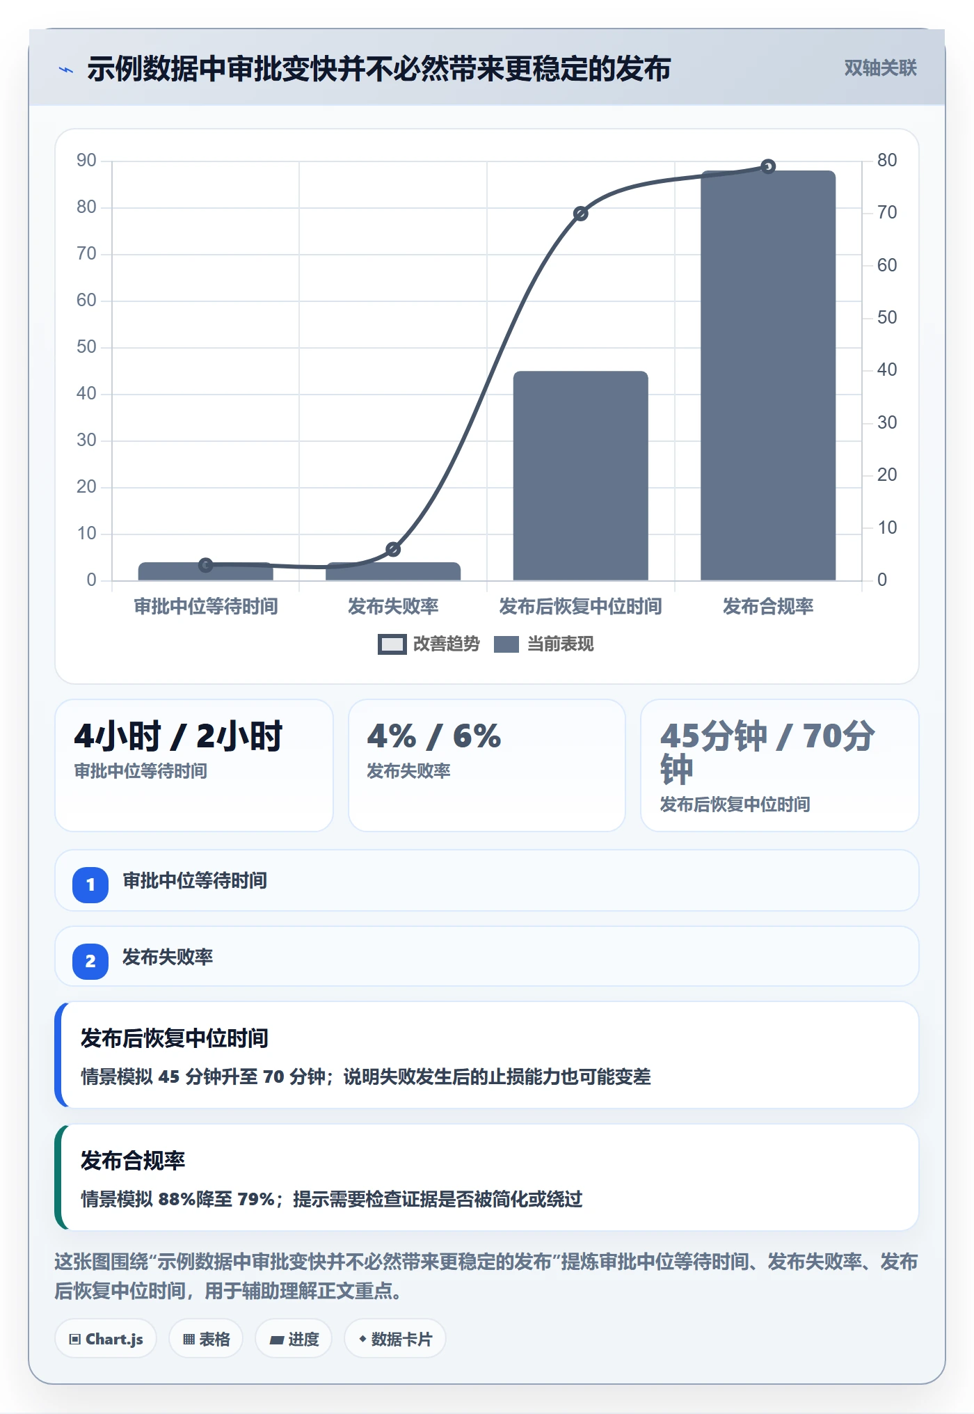Click the square icon in Chart.js tag
The height and width of the screenshot is (1414, 974).
(x=75, y=1340)
